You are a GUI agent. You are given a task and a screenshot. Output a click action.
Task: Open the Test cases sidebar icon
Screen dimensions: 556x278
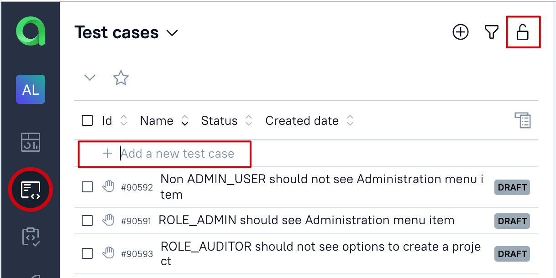pyautogui.click(x=31, y=190)
